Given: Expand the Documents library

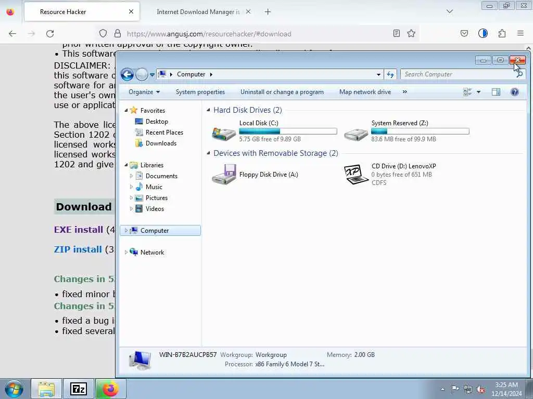Looking at the screenshot, I should (131, 176).
